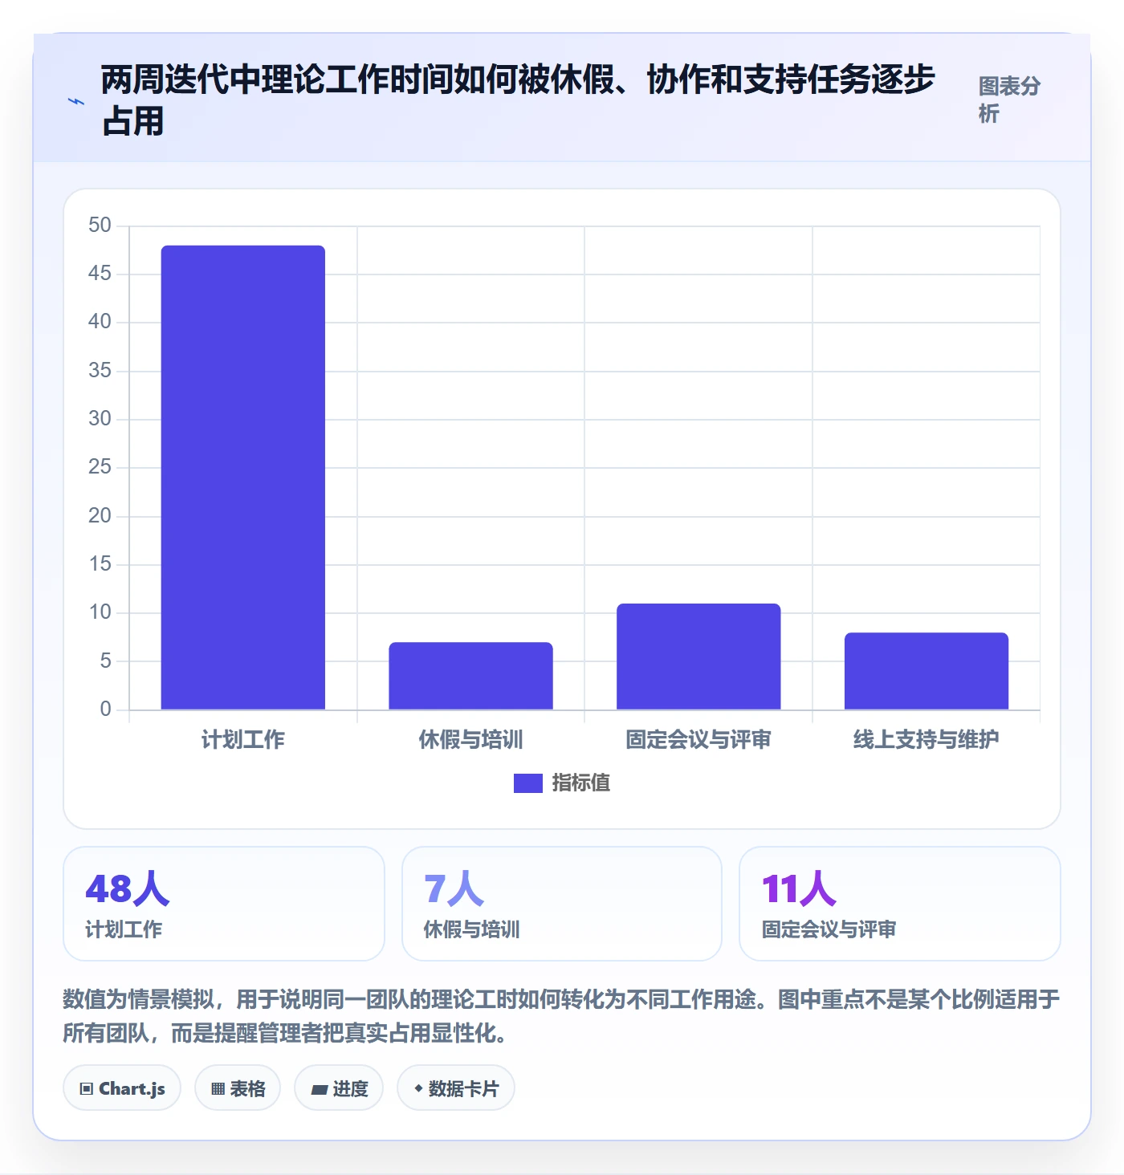This screenshot has height=1175, width=1124.
Task: Click the lightning bolt icon beside the title
Action: coord(76,101)
